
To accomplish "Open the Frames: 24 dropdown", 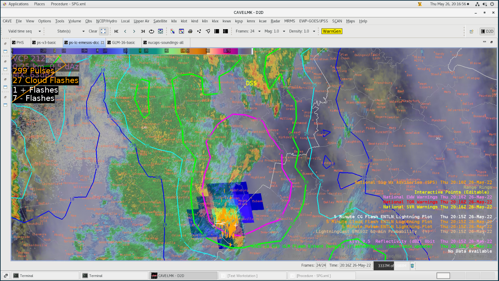I will [x=259, y=31].
